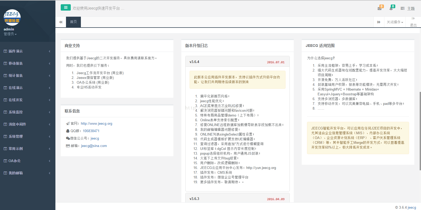The height and width of the screenshot is (210, 421).
Task: Expand the chevron on 在线开发 row
Action: click(50, 100)
